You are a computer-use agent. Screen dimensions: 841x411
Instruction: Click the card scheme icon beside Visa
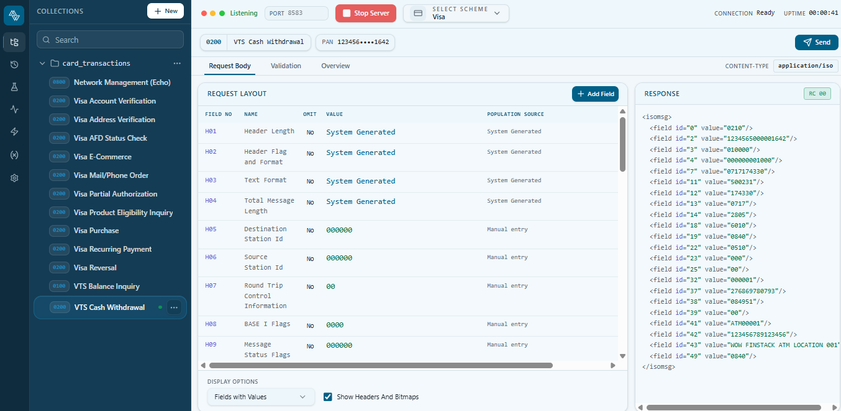[418, 13]
